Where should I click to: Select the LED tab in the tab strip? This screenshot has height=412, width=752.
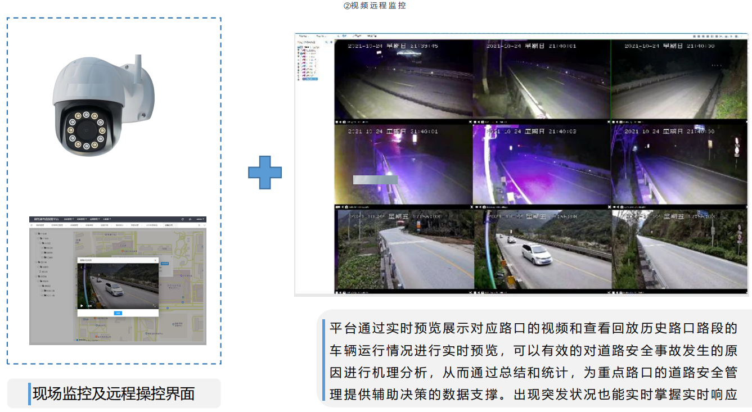point(152,225)
